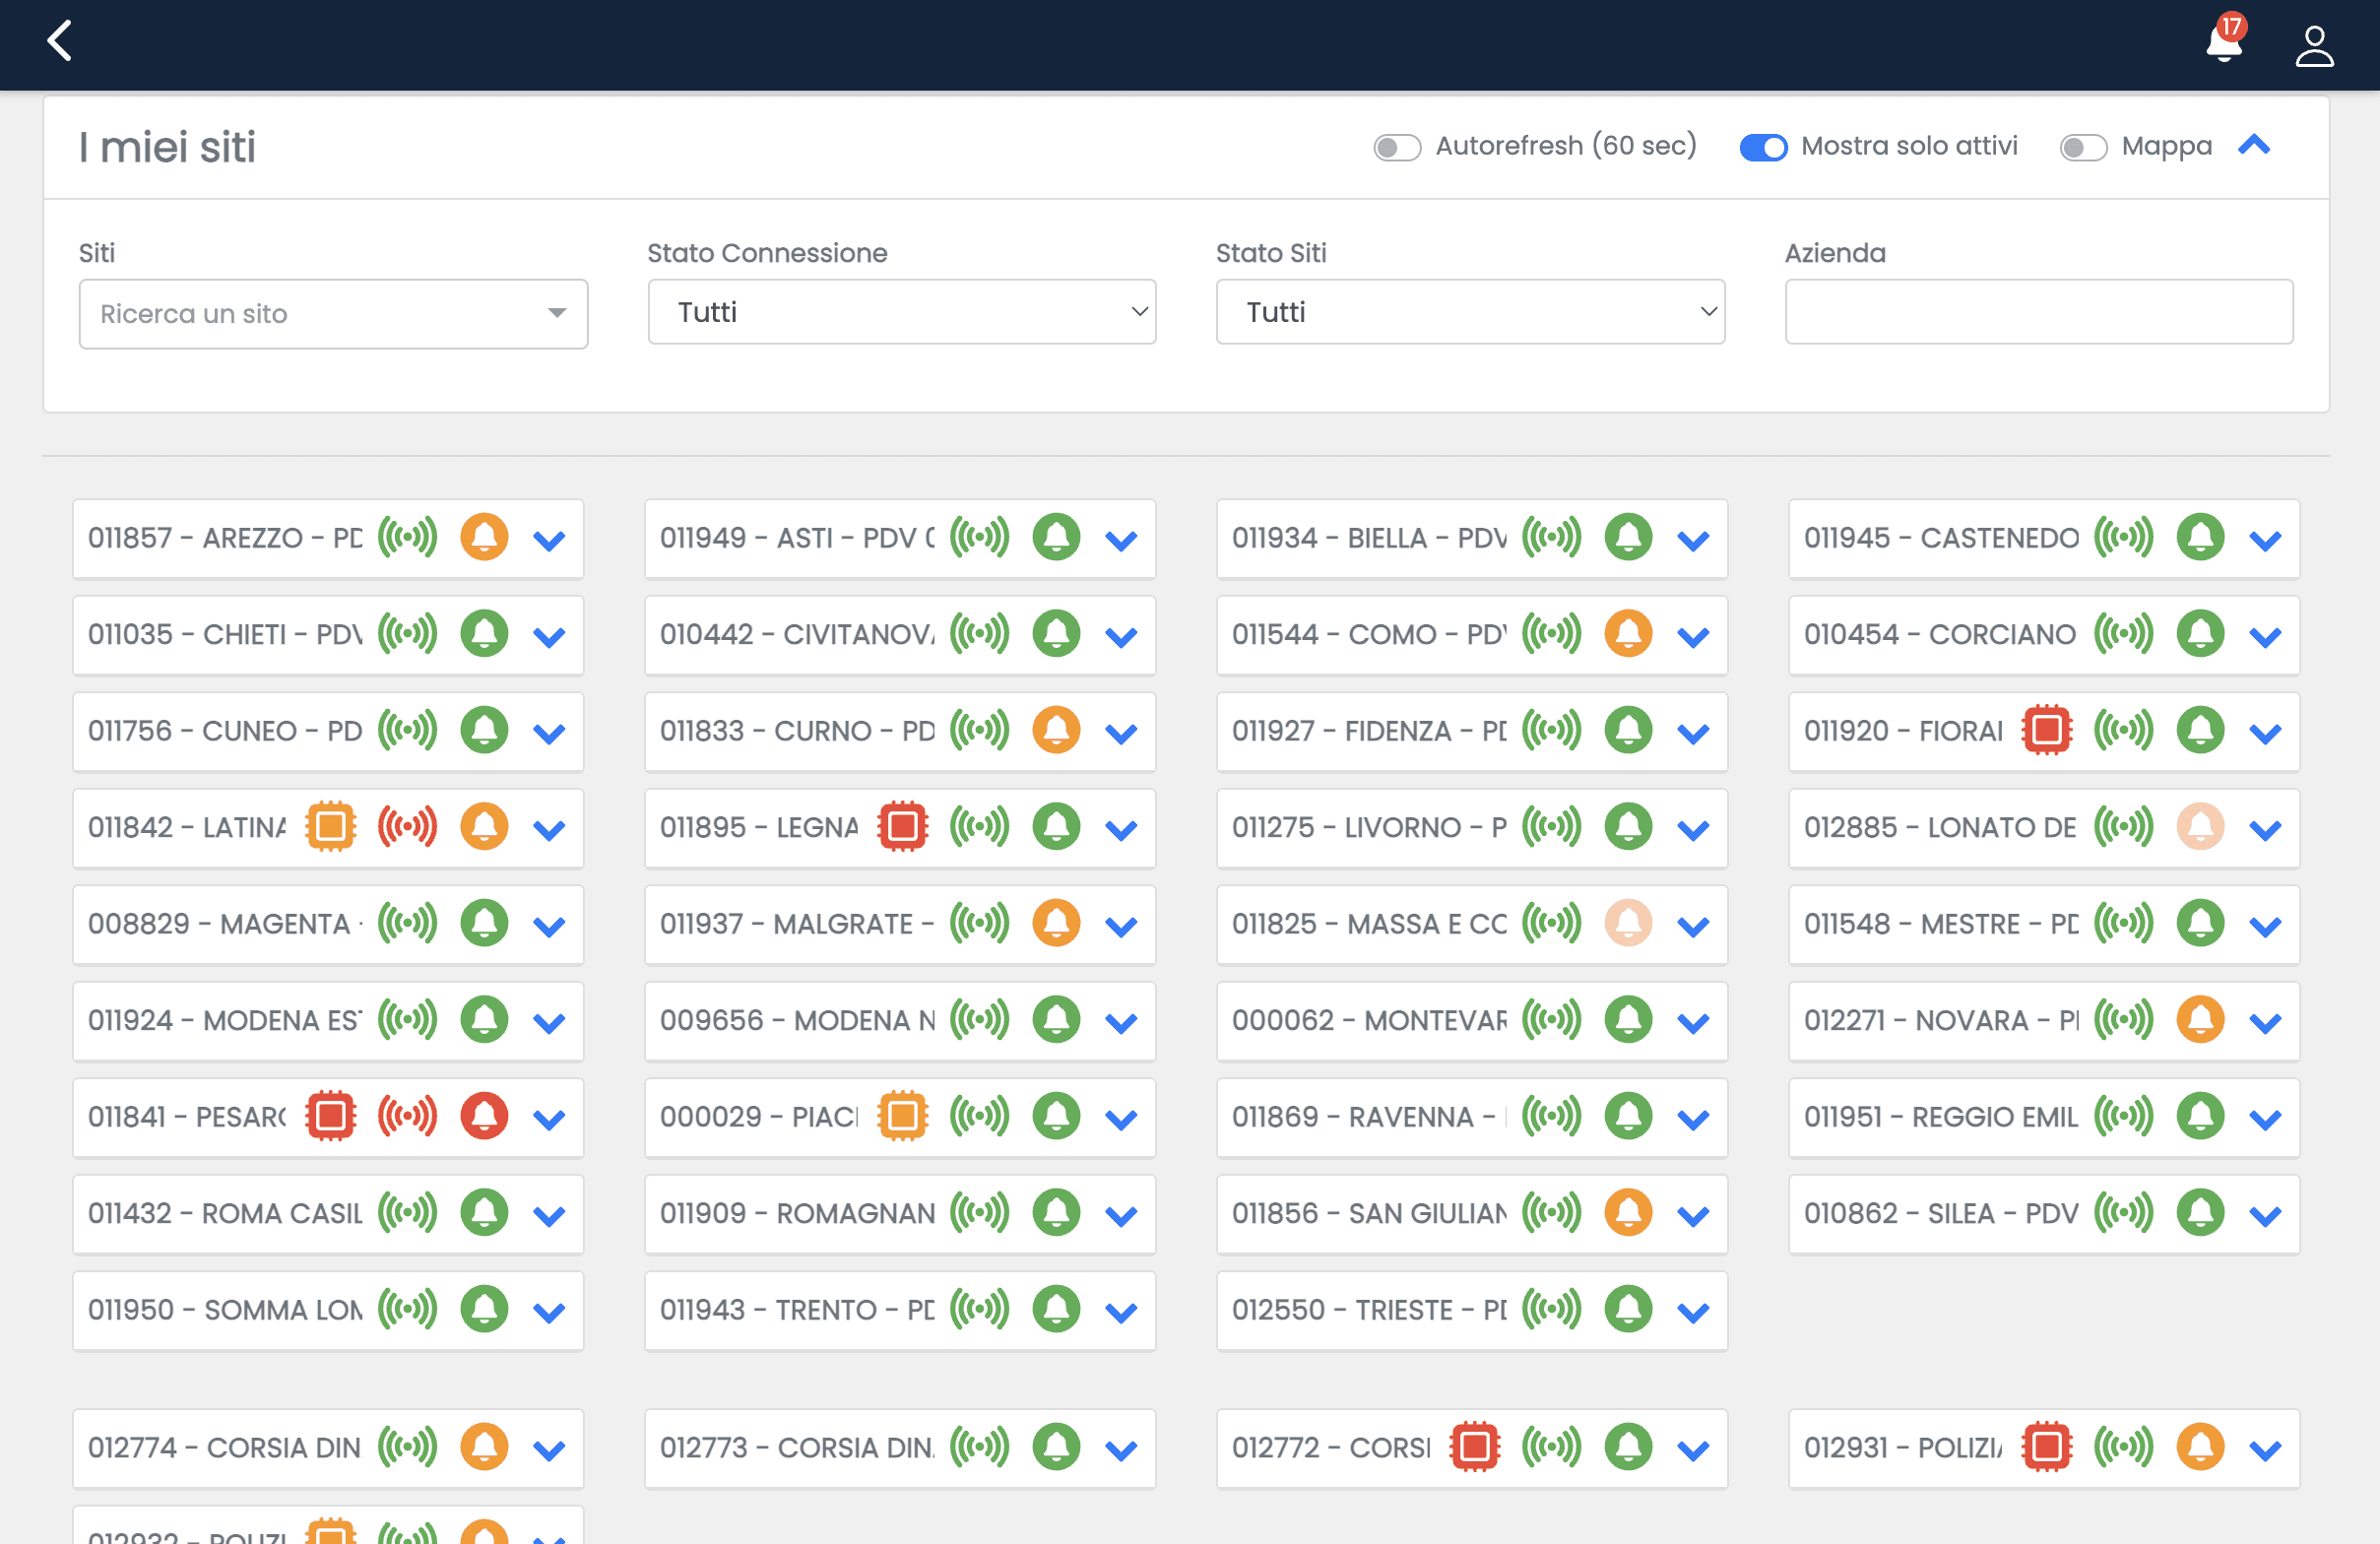
Task: Open the user profile icon
Action: [2314, 46]
